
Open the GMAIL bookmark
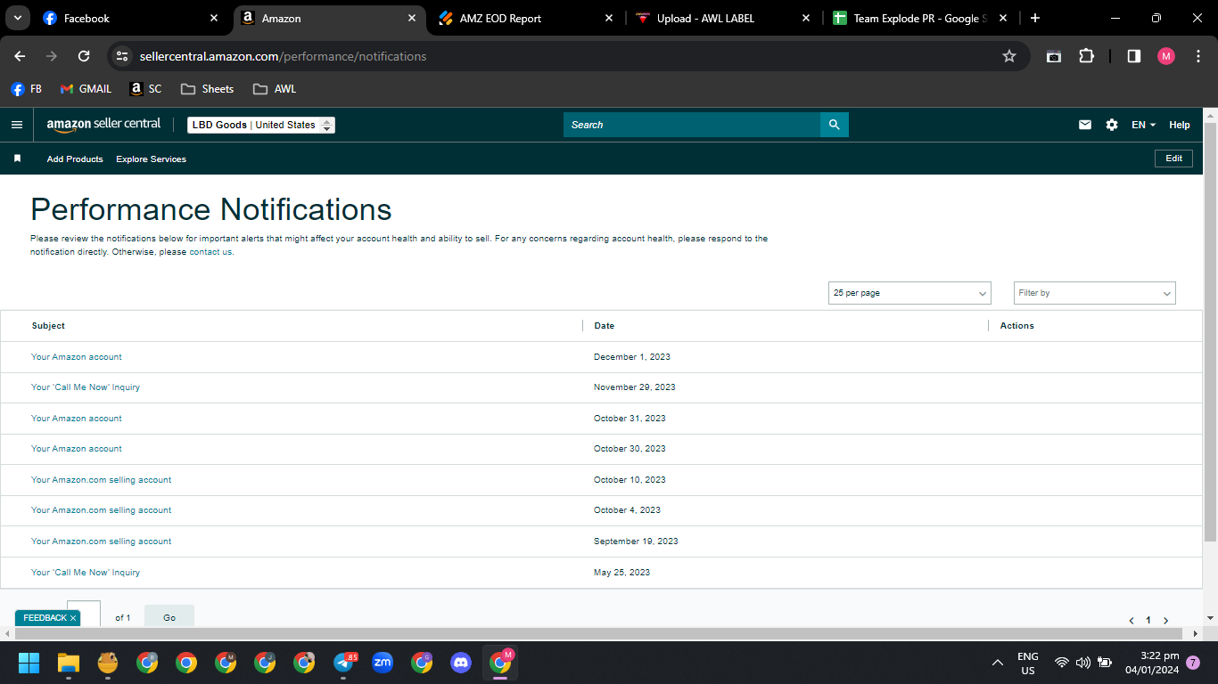click(86, 89)
